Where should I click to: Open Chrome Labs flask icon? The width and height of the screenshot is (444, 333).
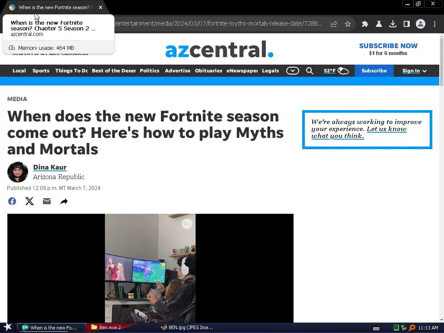379,24
